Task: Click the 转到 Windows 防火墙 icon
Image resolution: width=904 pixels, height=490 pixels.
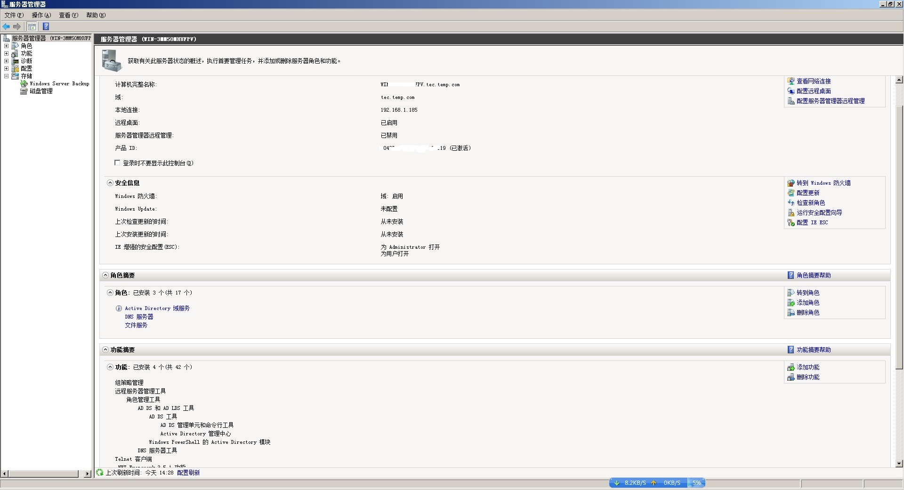Action: (791, 183)
